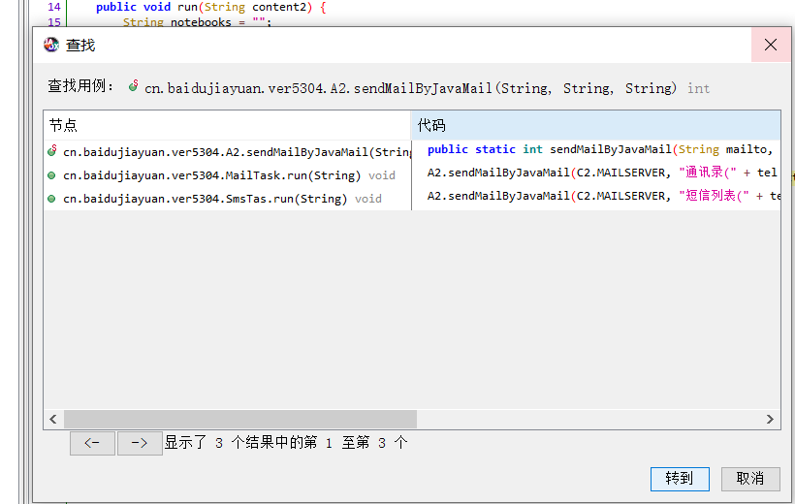Close the 查找 dialog with the X button
The image size is (795, 504).
[x=771, y=45]
